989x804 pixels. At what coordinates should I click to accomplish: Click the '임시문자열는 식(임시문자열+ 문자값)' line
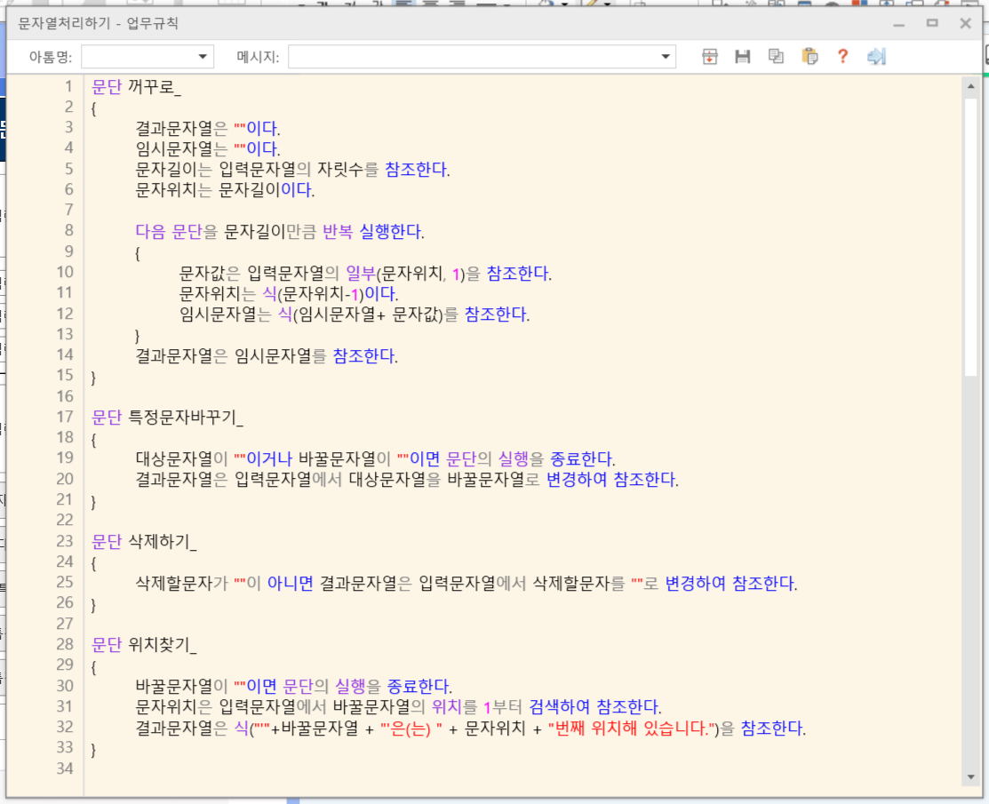tap(355, 314)
